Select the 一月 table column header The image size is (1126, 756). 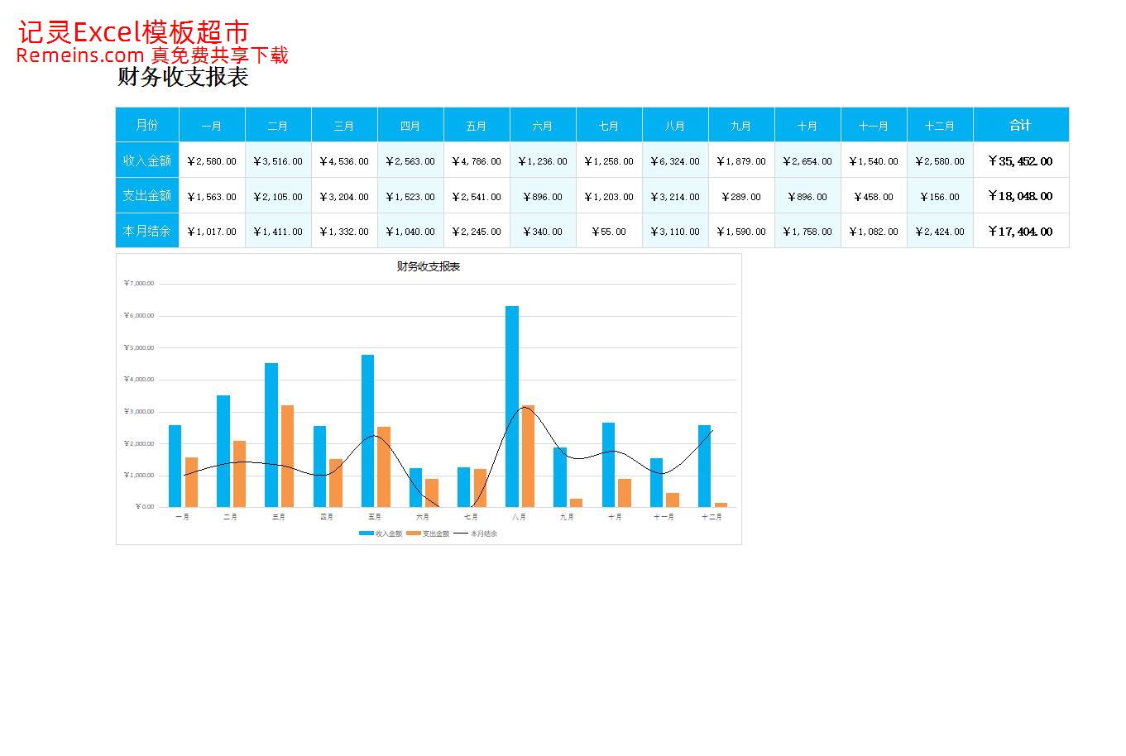[212, 125]
